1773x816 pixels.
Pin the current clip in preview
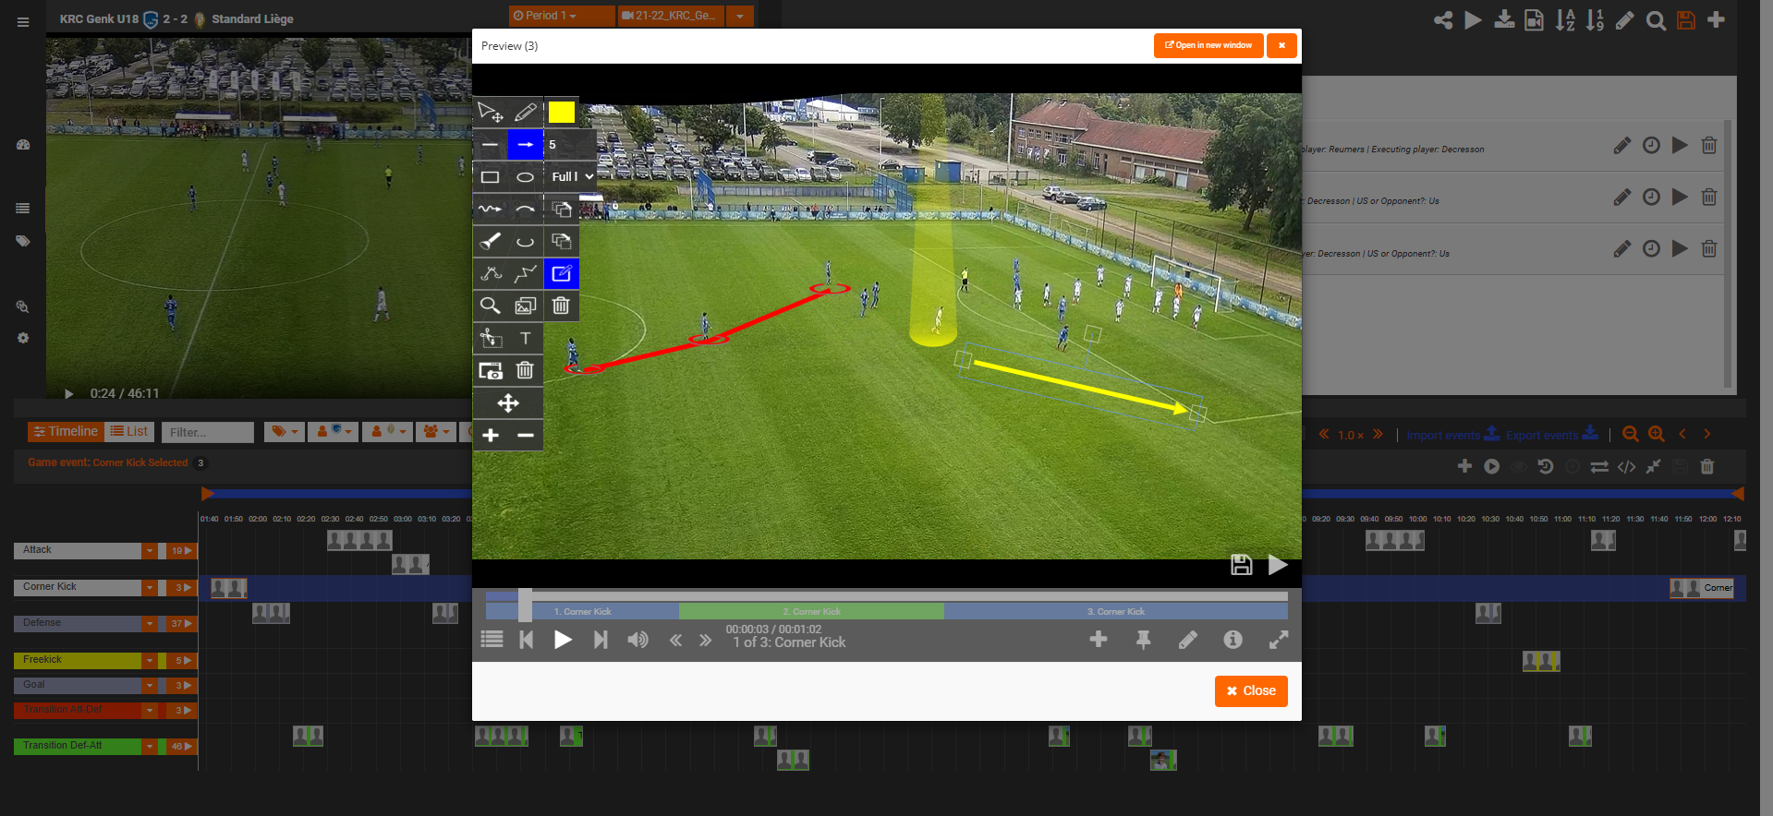tap(1143, 640)
